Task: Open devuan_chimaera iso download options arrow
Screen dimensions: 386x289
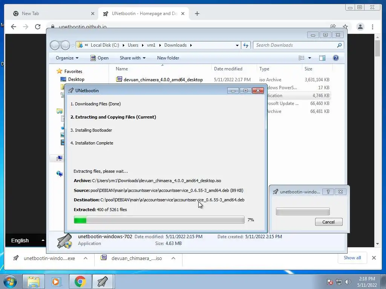Action: [x=173, y=258]
